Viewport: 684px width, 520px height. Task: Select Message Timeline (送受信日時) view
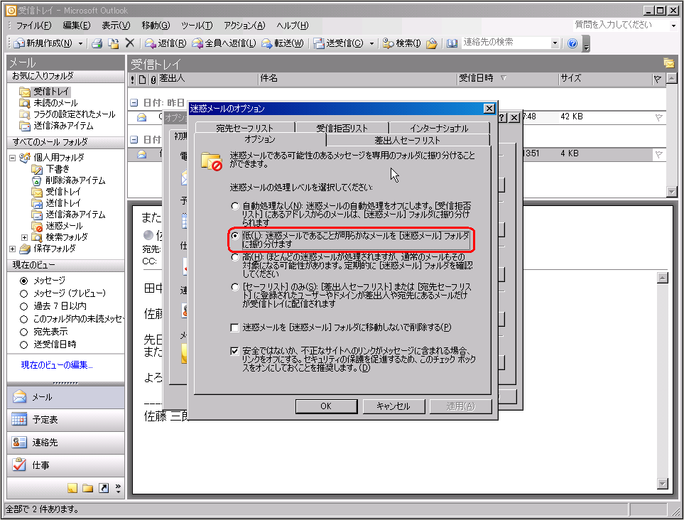(24, 345)
